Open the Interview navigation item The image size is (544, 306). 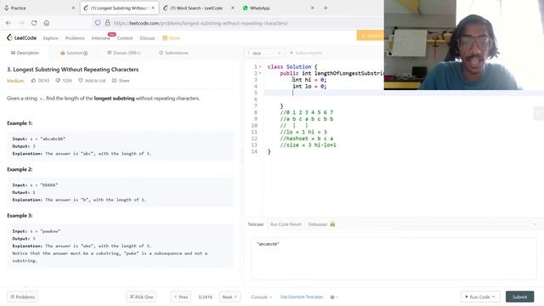[100, 38]
